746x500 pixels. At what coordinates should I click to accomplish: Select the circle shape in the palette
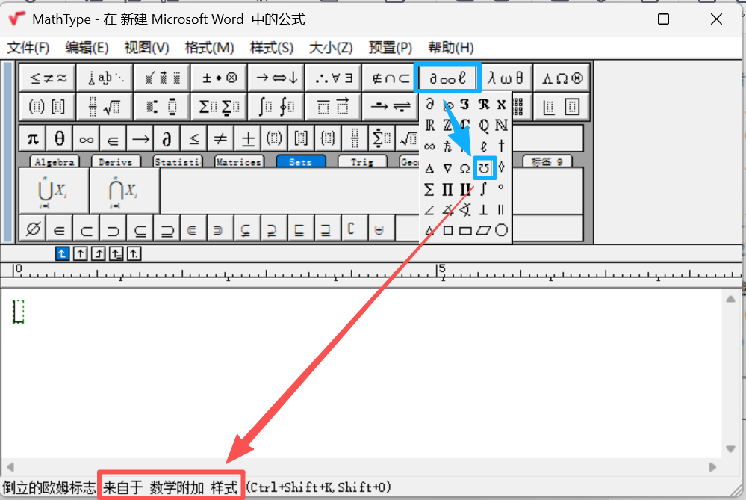[501, 230]
